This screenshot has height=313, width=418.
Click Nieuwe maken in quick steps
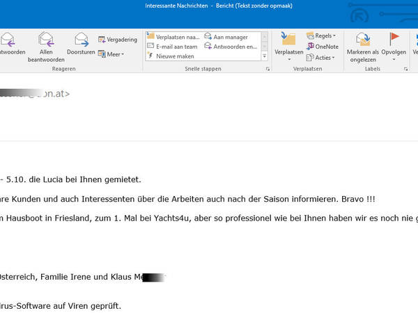pos(170,56)
